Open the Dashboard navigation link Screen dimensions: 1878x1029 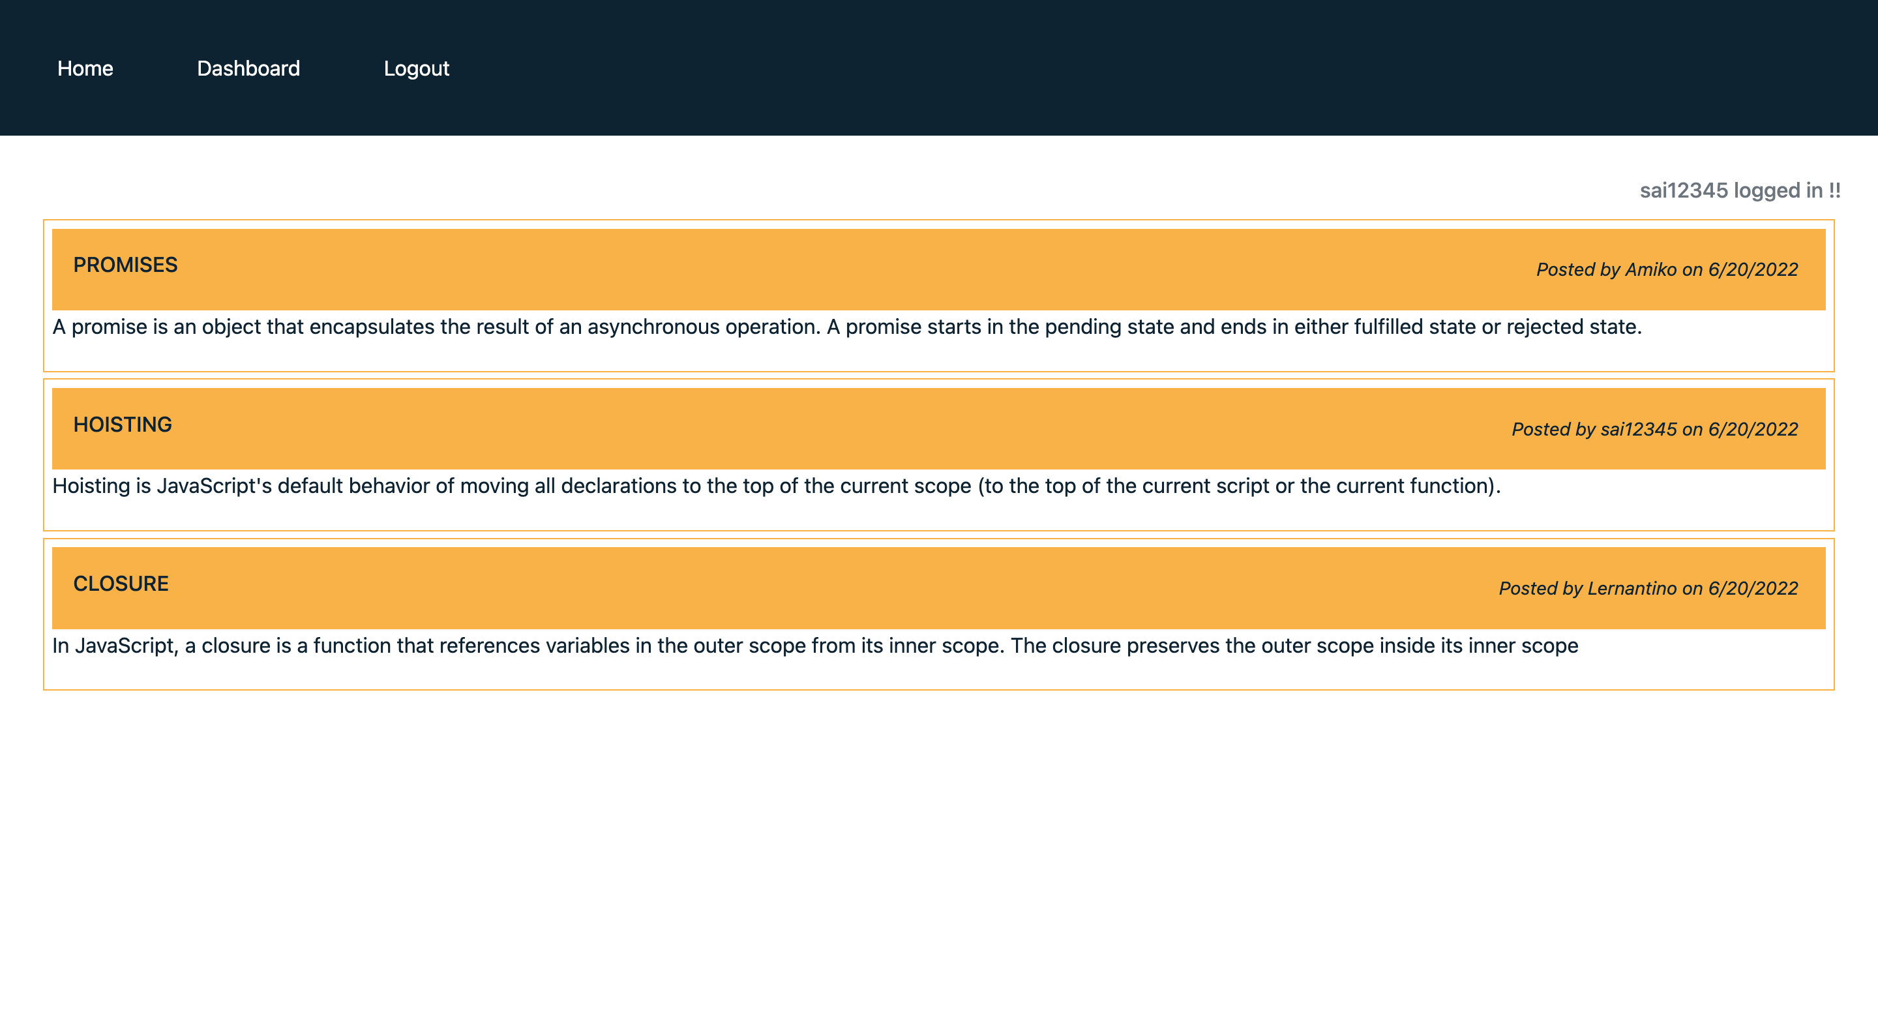[x=248, y=68]
